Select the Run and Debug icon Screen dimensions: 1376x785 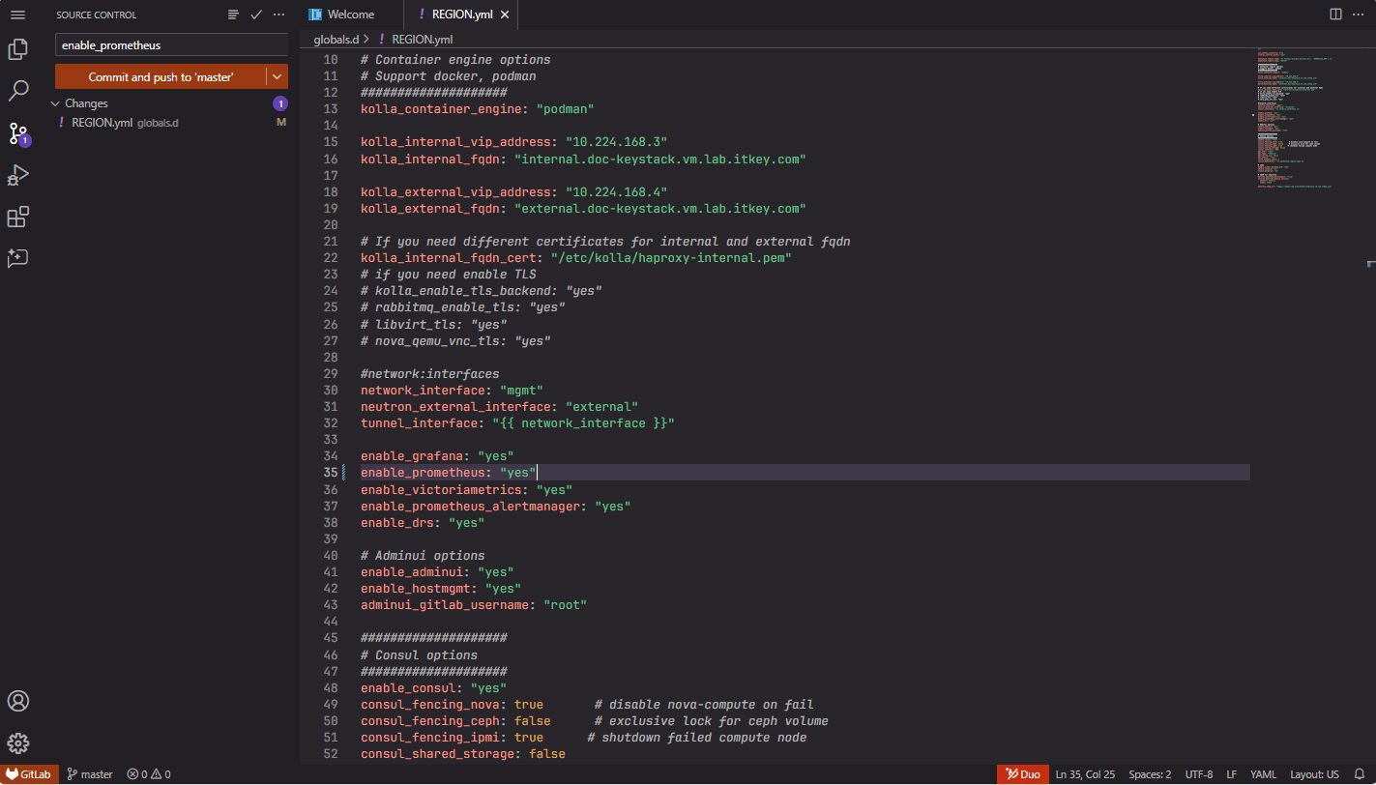pyautogui.click(x=17, y=174)
